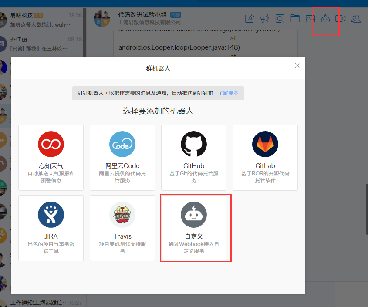Add the GitLab robot
Screen dimensions: 368x307
265,157
